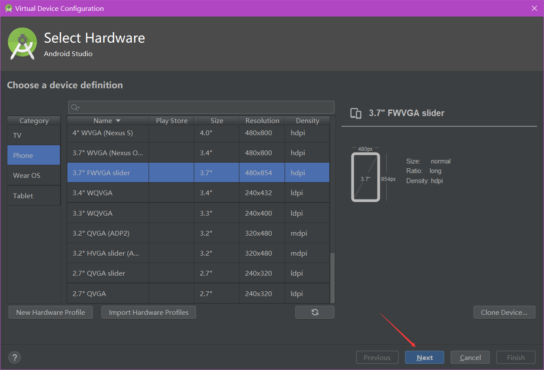Click the Size column header
The image size is (544, 370).
tap(217, 120)
